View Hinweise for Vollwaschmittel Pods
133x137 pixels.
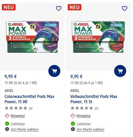[84, 116]
